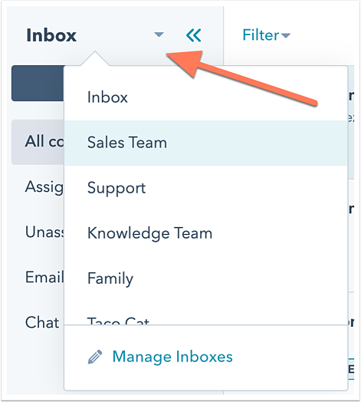Choose Sales Team inbox
Image resolution: width=361 pixels, height=402 pixels.
[205, 143]
